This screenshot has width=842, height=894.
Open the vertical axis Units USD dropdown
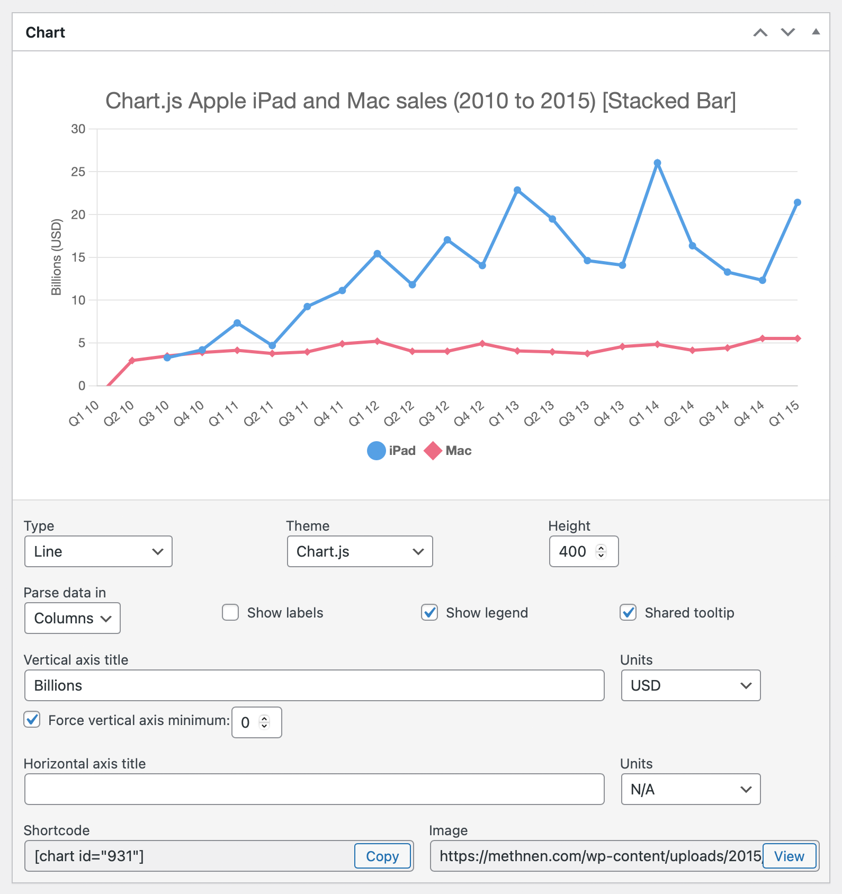point(691,685)
